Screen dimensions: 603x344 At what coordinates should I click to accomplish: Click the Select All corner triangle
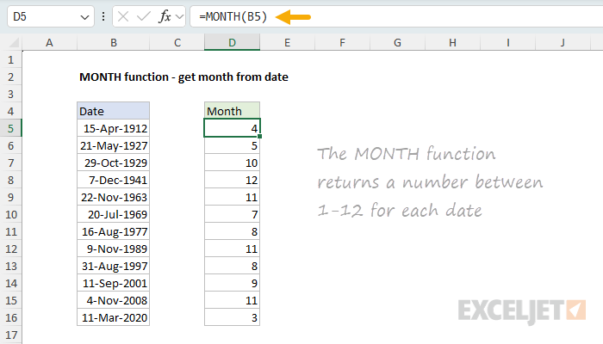click(x=14, y=42)
